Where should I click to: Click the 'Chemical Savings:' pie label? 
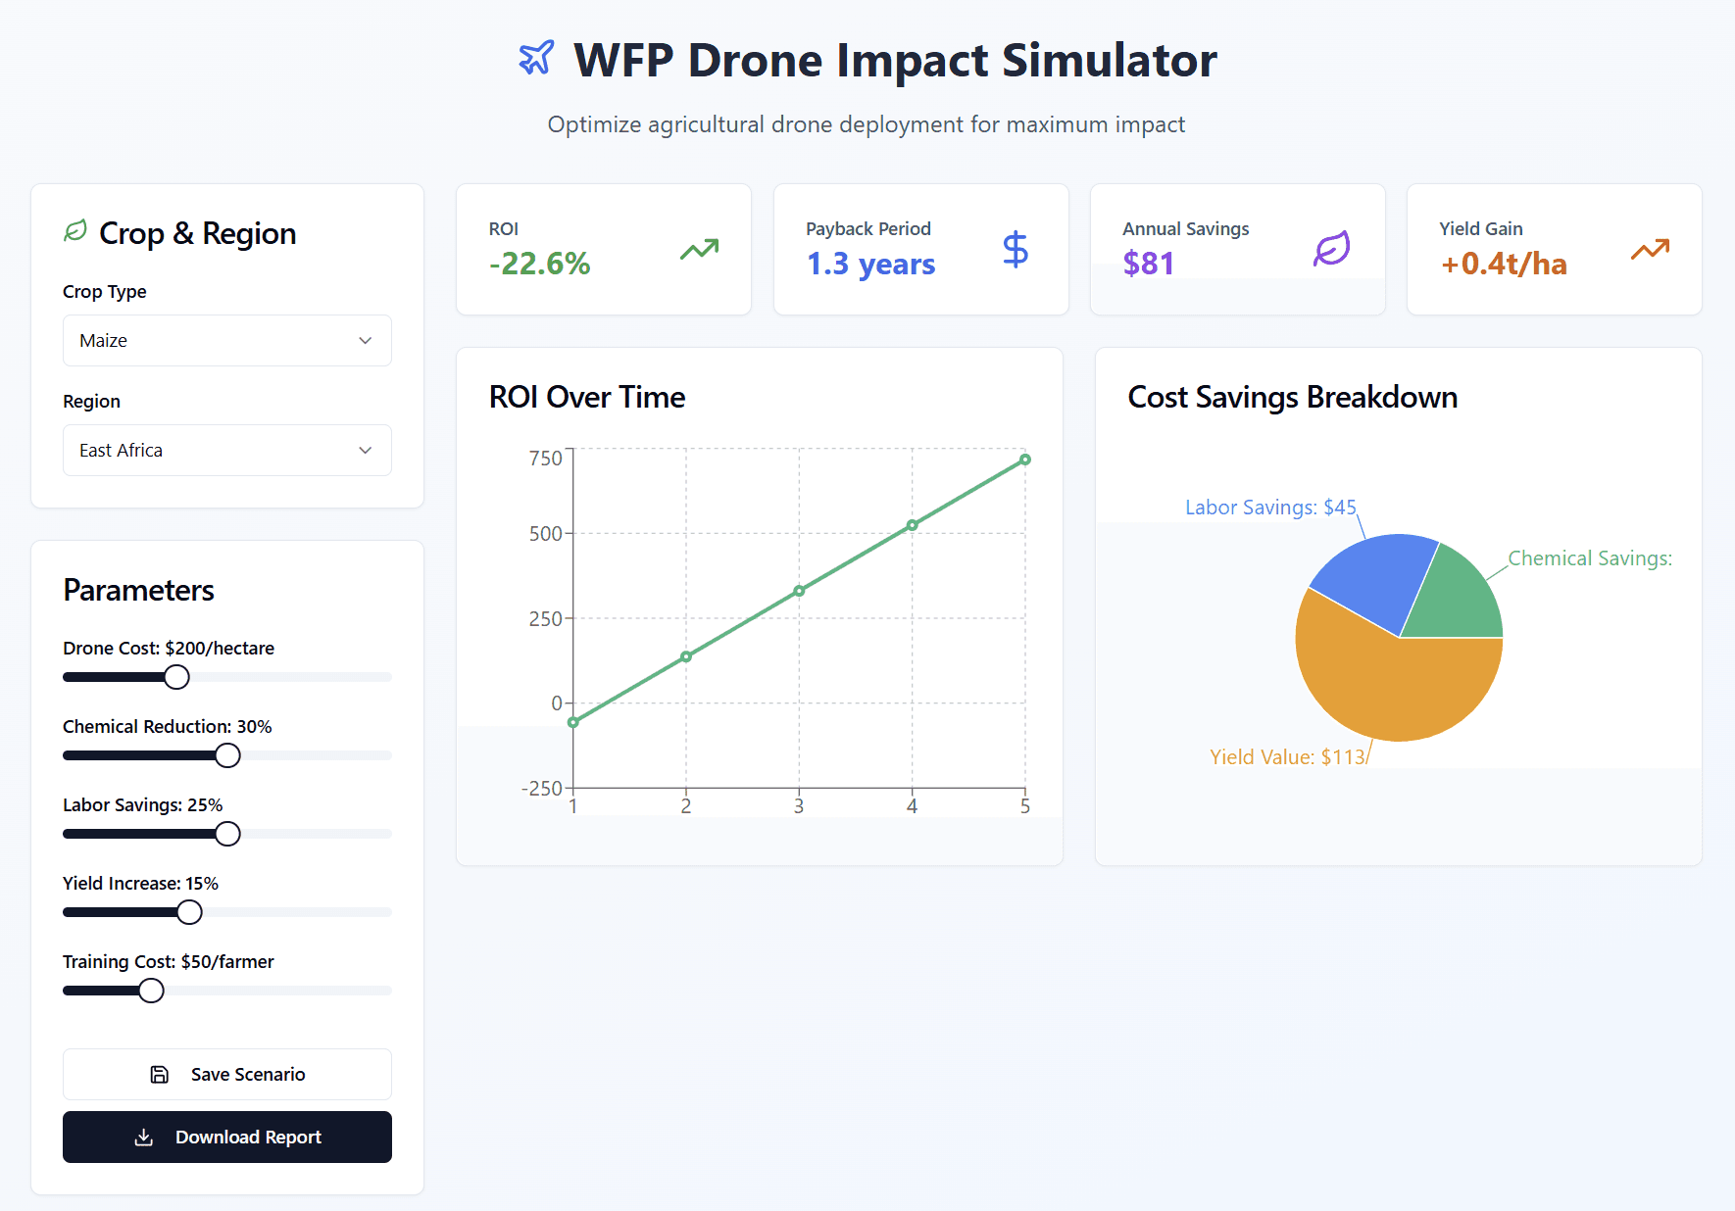pos(1590,558)
